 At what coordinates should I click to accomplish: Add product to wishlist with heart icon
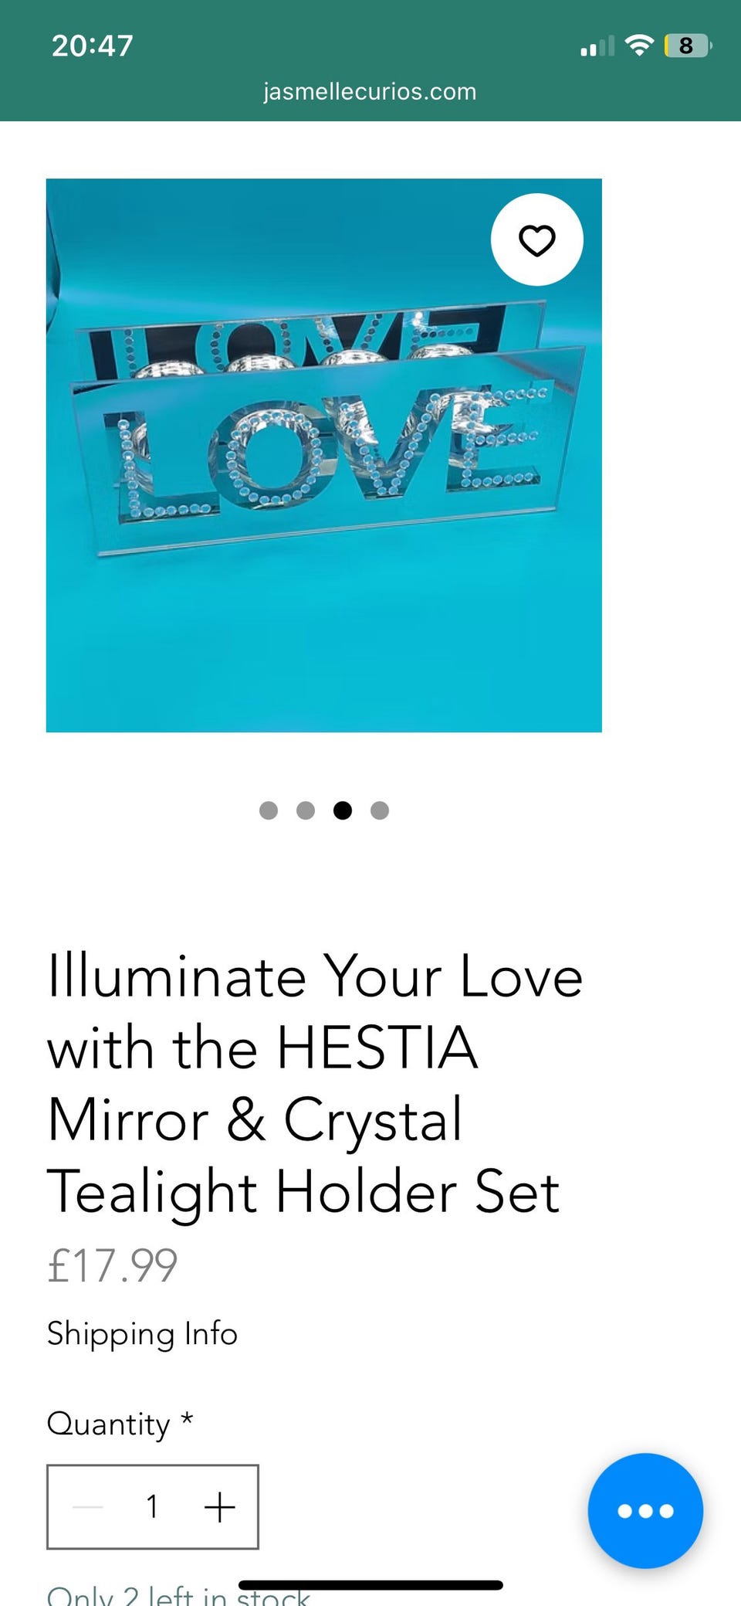(536, 239)
